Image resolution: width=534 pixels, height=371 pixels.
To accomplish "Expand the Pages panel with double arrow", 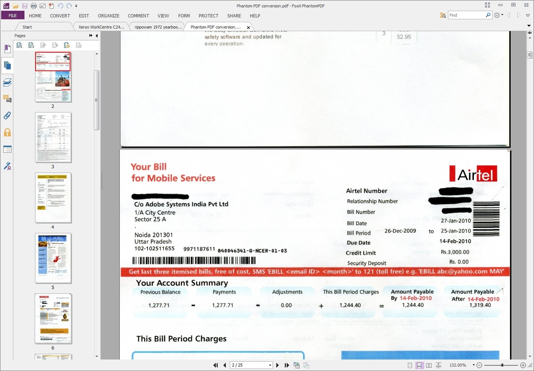I will [91, 36].
